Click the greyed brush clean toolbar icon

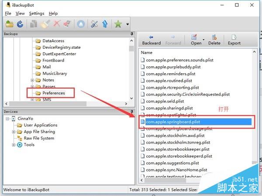(45, 24)
